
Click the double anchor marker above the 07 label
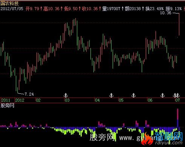176,95
